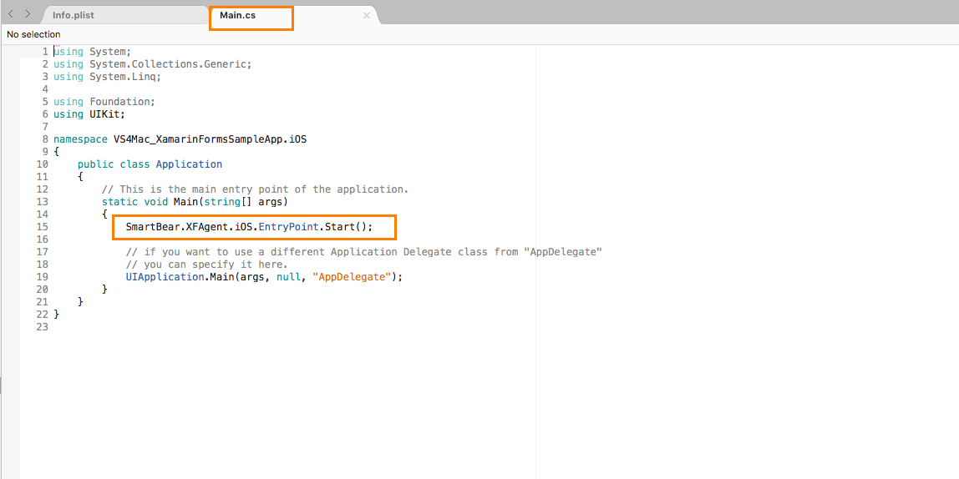Click the Application class name
Screen dimensions: 959x479
pos(189,164)
